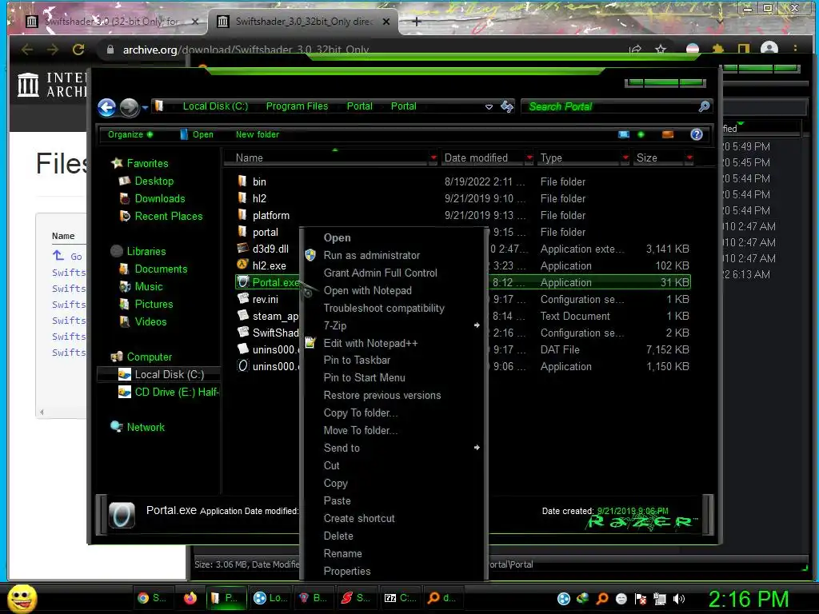Open a new Chrome tab

[416, 22]
